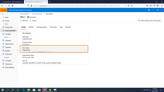The image size is (164, 92).
Task: Open the Firefox hamburger menu
Action: 162,6
